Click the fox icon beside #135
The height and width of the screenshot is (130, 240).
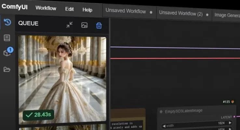pyautogui.click(x=233, y=102)
